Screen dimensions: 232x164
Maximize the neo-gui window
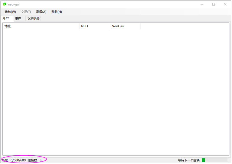(214, 4)
